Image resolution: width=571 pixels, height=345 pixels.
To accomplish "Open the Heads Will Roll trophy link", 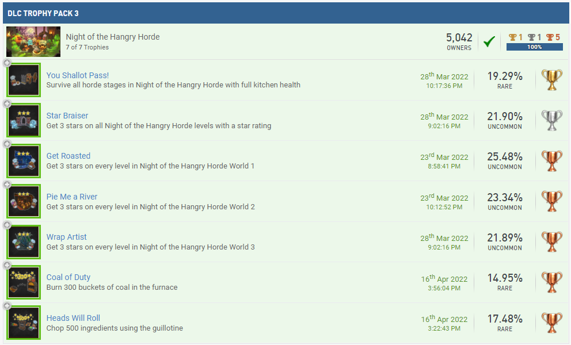I will pyautogui.click(x=73, y=318).
